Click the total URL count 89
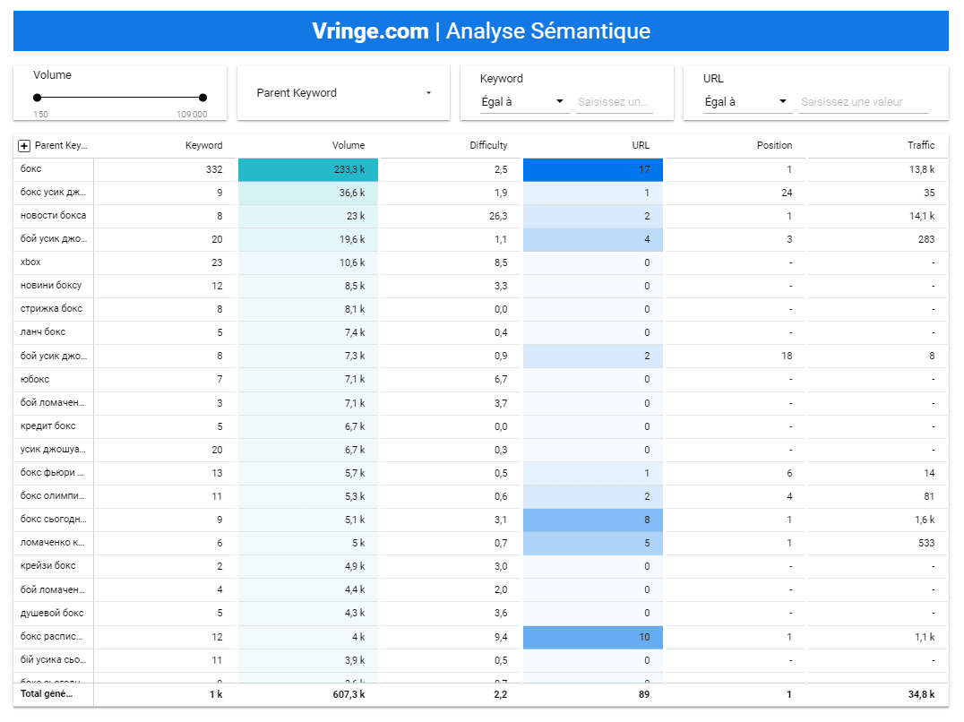The width and height of the screenshot is (964, 722). (643, 694)
